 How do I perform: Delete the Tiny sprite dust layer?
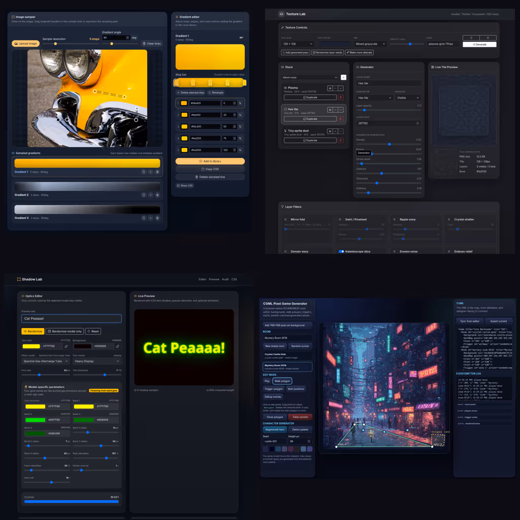[340, 140]
